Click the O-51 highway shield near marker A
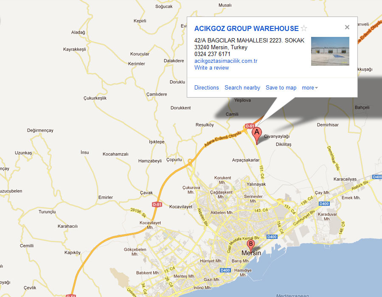 tap(250, 126)
